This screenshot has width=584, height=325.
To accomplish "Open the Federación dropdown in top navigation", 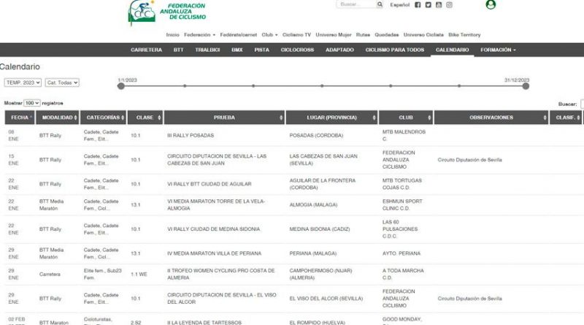I will [199, 34].
